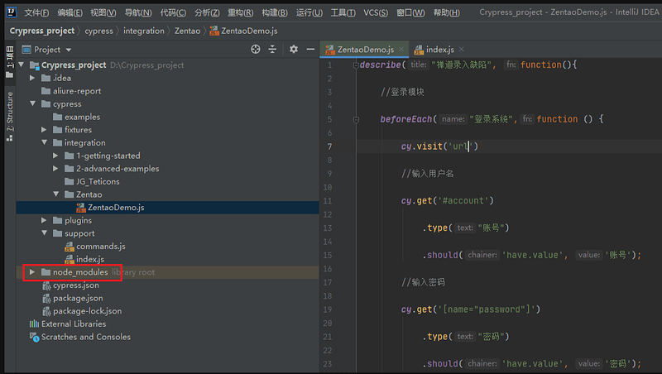Expand the node_modules folder
This screenshot has height=374, width=662.
[x=32, y=272]
